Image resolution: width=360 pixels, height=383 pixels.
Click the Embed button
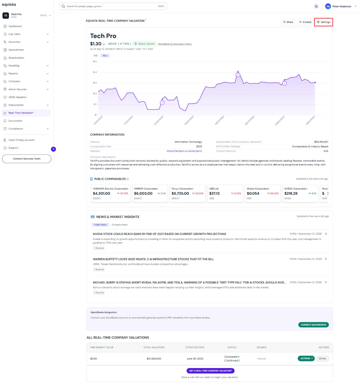click(x=305, y=22)
